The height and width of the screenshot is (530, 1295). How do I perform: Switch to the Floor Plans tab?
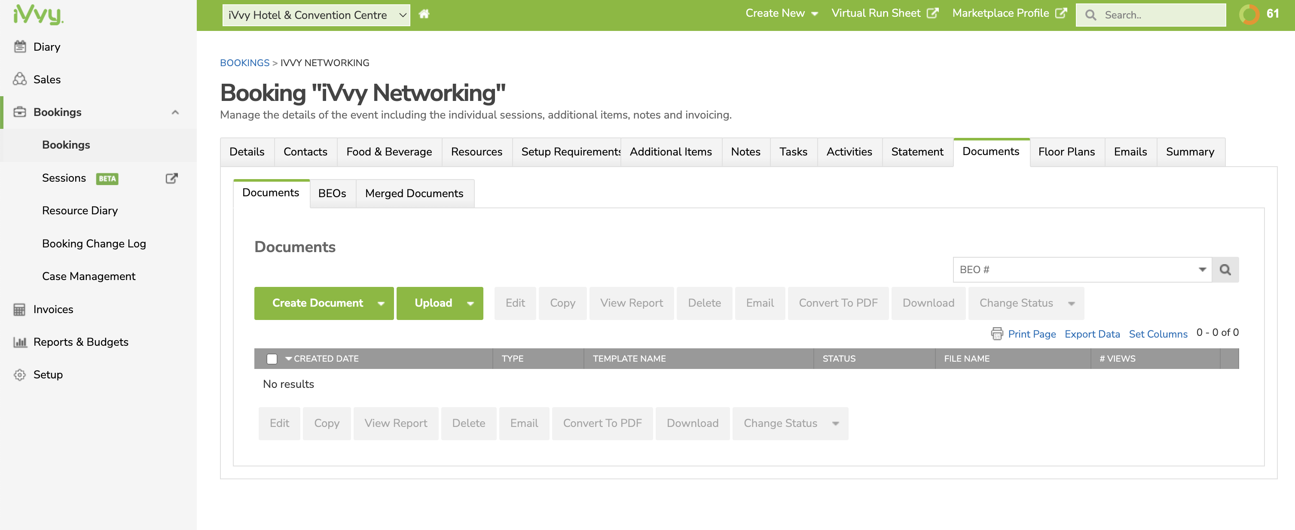pyautogui.click(x=1066, y=152)
